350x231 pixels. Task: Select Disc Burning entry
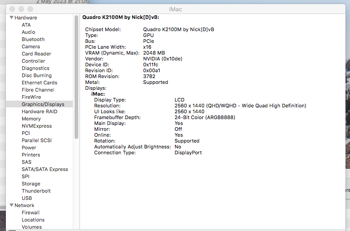coord(37,75)
